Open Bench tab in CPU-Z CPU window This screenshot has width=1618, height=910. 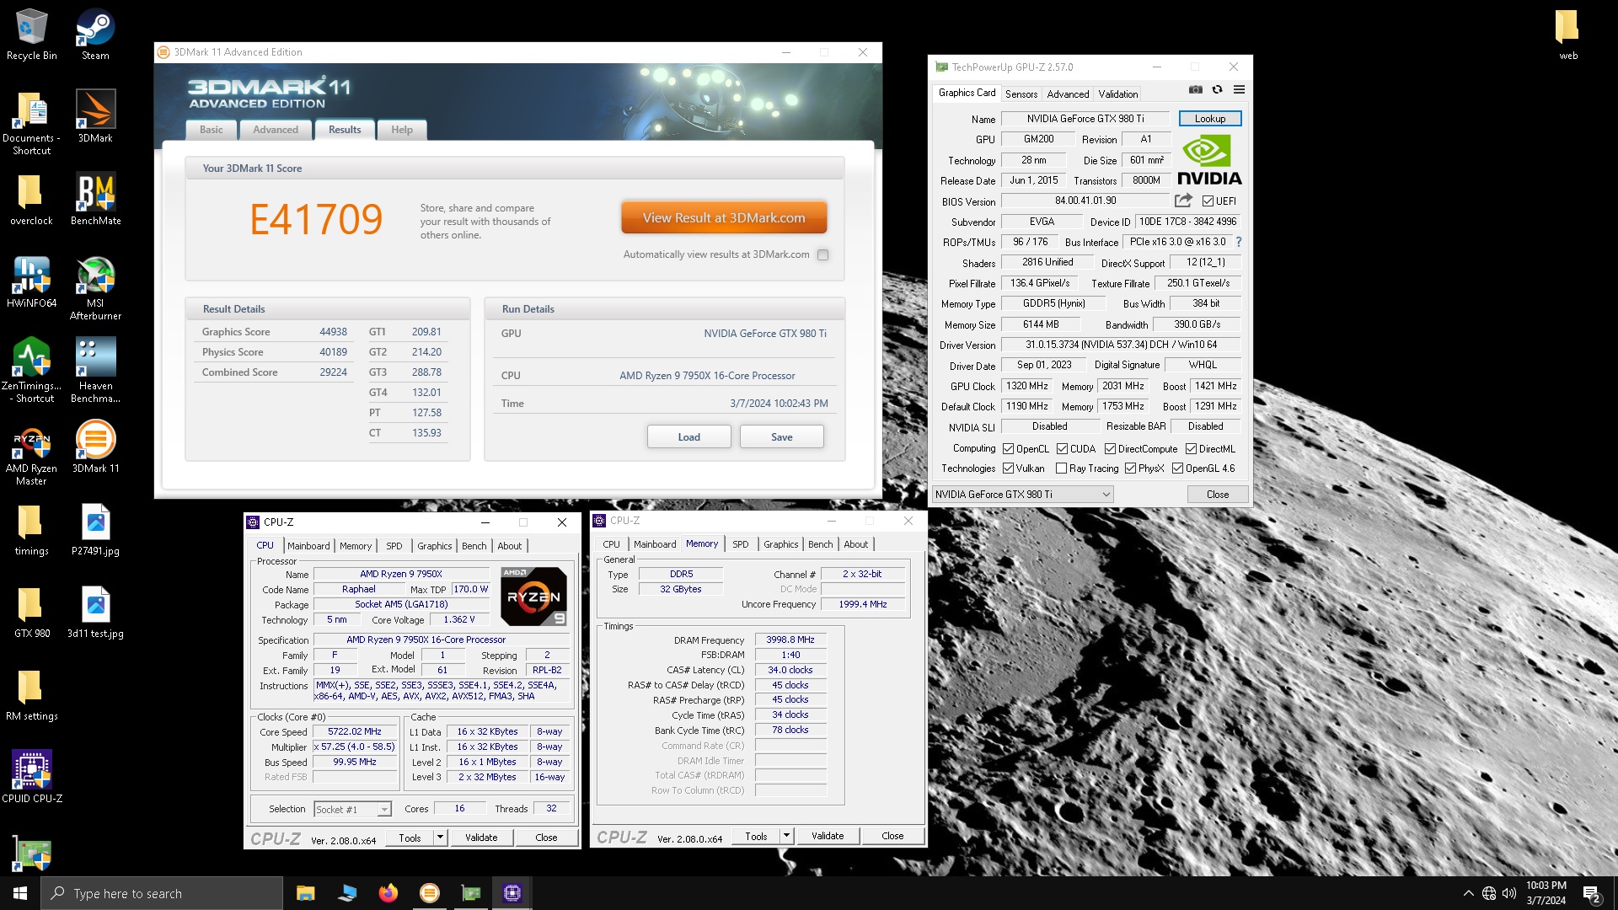474,546
